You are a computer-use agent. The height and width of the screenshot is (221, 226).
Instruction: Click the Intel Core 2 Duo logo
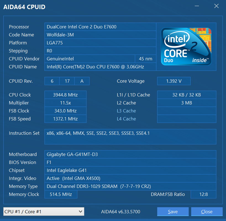[x=186, y=47]
